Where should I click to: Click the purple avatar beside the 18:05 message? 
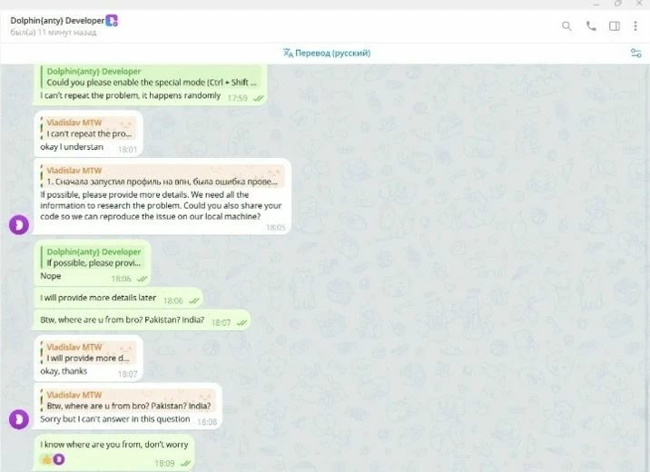(19, 225)
